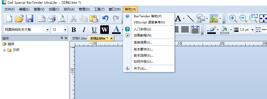The image size is (267, 99).
Task: Open 动画教程(N) from help menu
Action: (149, 35)
